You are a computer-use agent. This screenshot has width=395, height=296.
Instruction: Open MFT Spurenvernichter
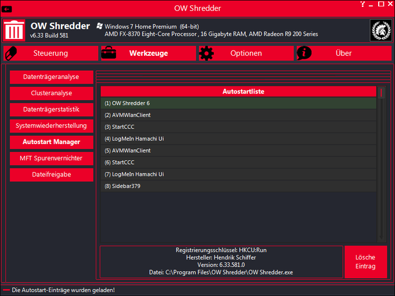coord(51,158)
